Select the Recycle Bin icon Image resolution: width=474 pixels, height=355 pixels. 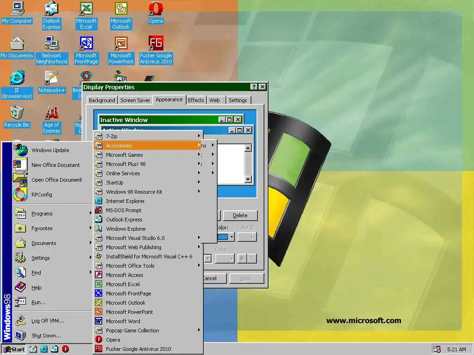[17, 117]
